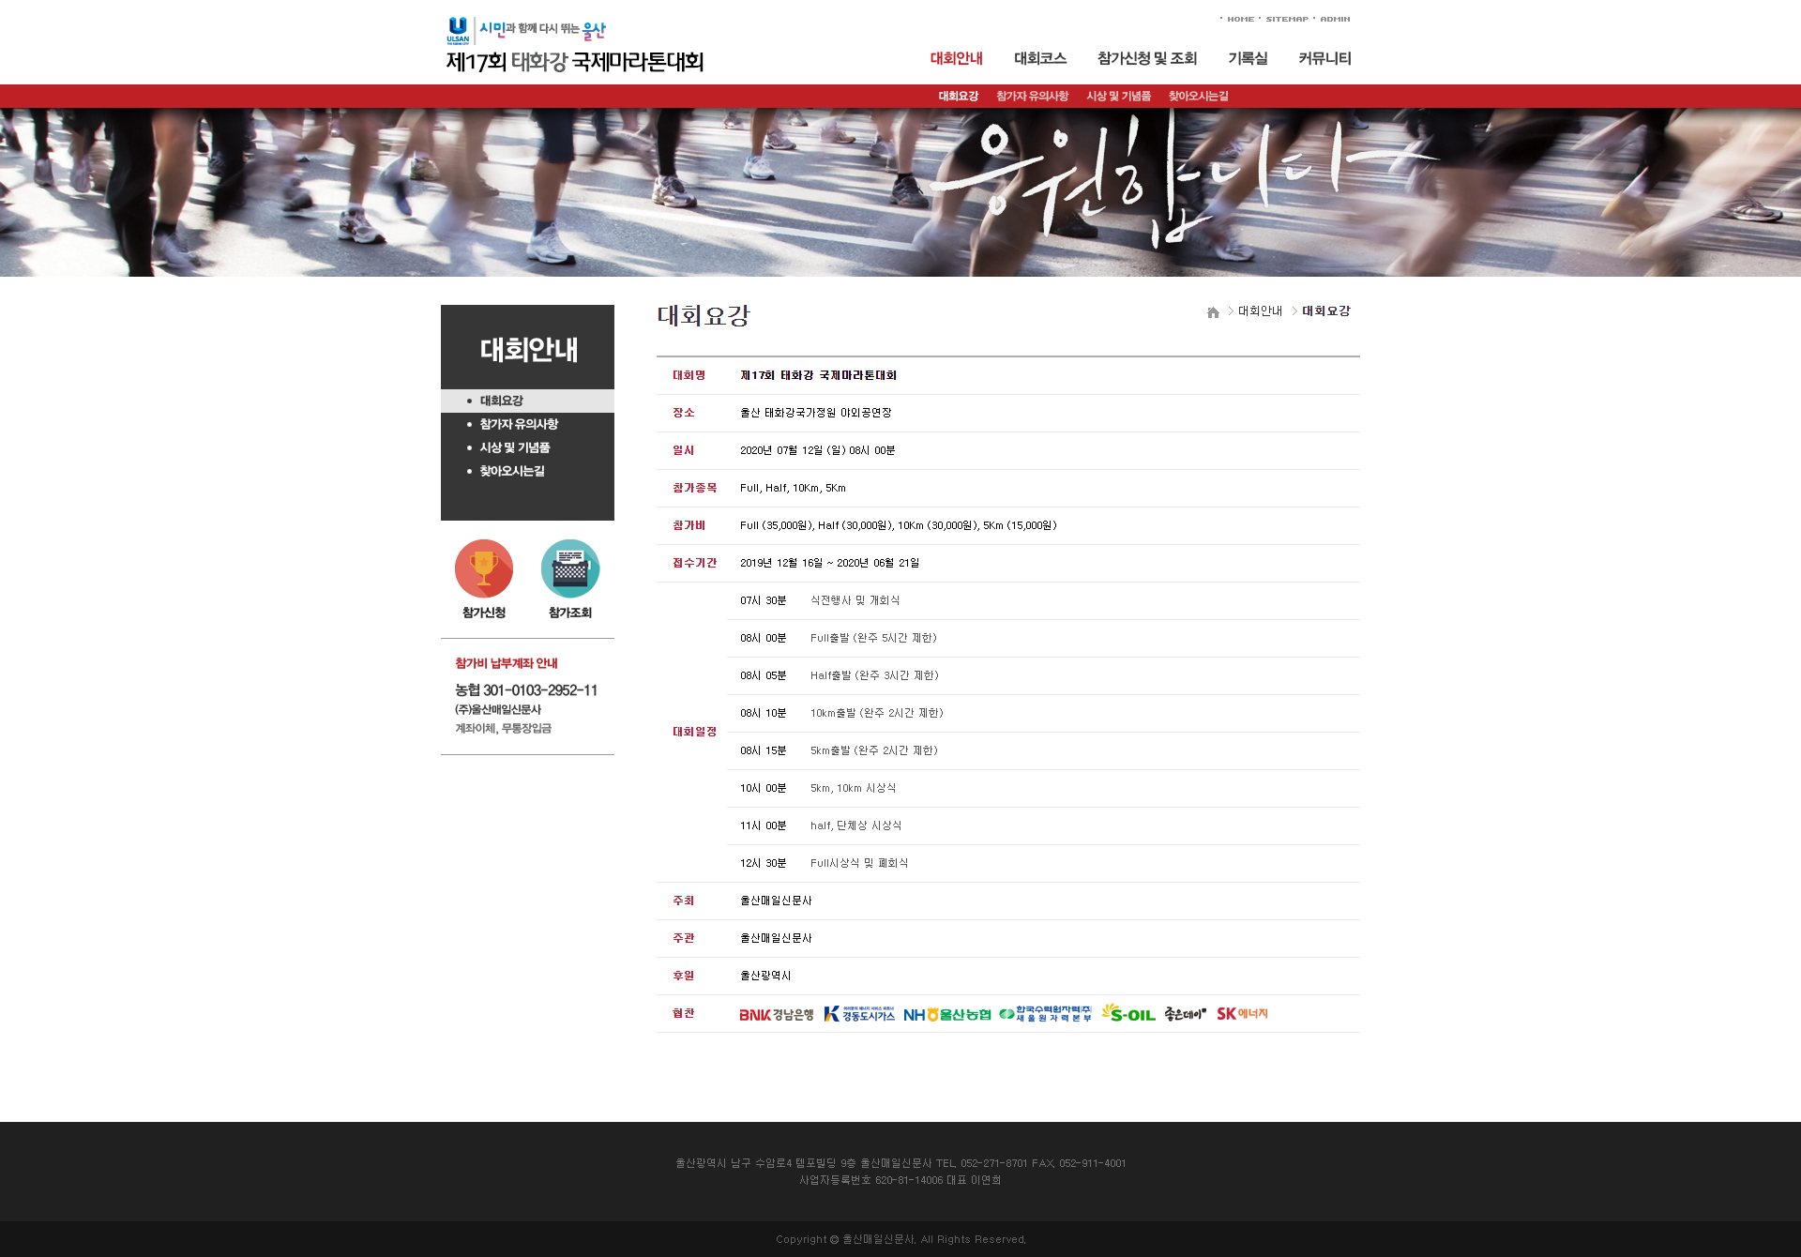Click the 한국수력원자력 sponsor logo
This screenshot has height=1257, width=1801.
pyautogui.click(x=1045, y=1014)
